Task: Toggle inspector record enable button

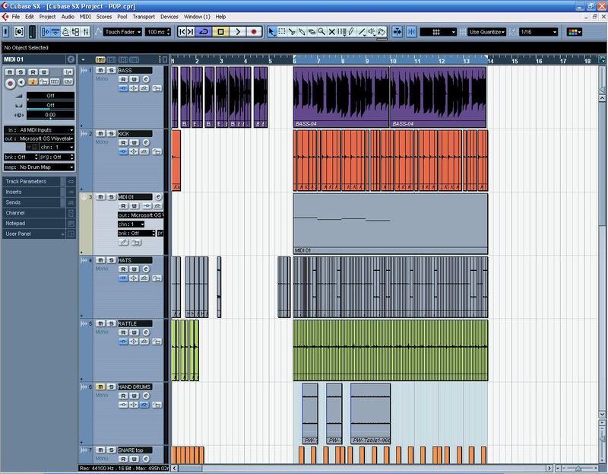Action: [10, 83]
